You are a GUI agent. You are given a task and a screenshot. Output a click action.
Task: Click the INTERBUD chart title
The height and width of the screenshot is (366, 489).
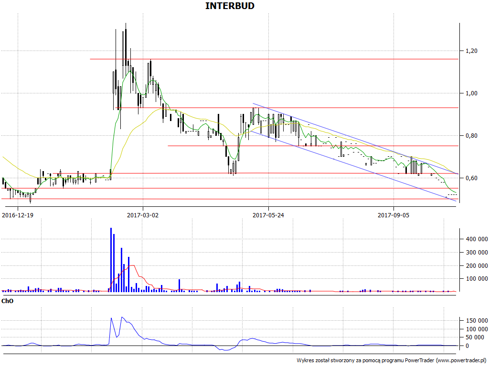pos(230,6)
